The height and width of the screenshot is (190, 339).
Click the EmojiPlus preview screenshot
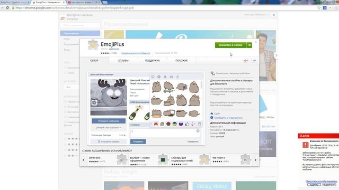[146, 109]
